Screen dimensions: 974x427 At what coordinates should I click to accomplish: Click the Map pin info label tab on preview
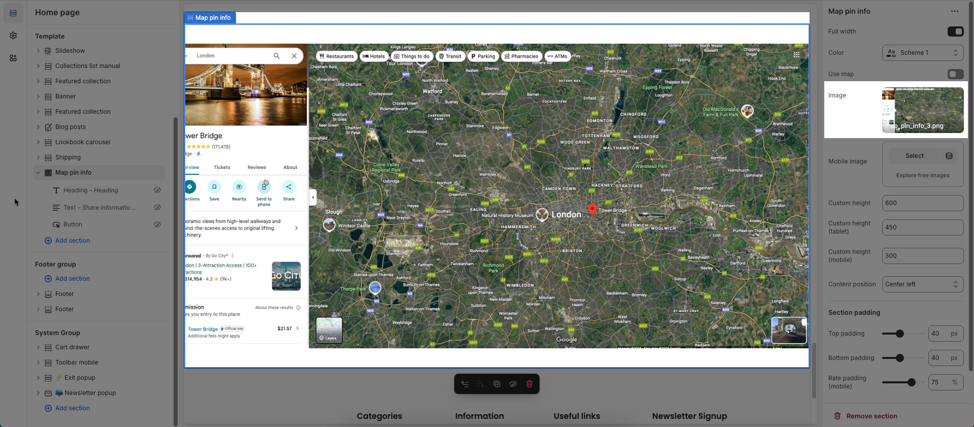[210, 18]
